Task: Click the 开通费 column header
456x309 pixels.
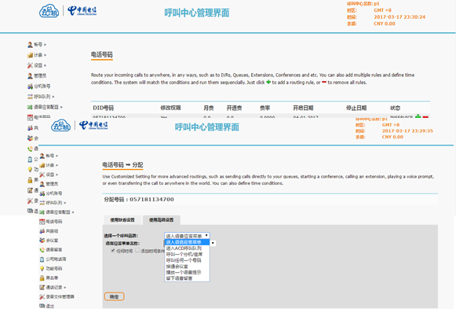Action: coord(234,108)
